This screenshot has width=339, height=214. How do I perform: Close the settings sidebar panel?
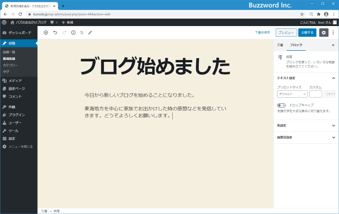pos(333,45)
